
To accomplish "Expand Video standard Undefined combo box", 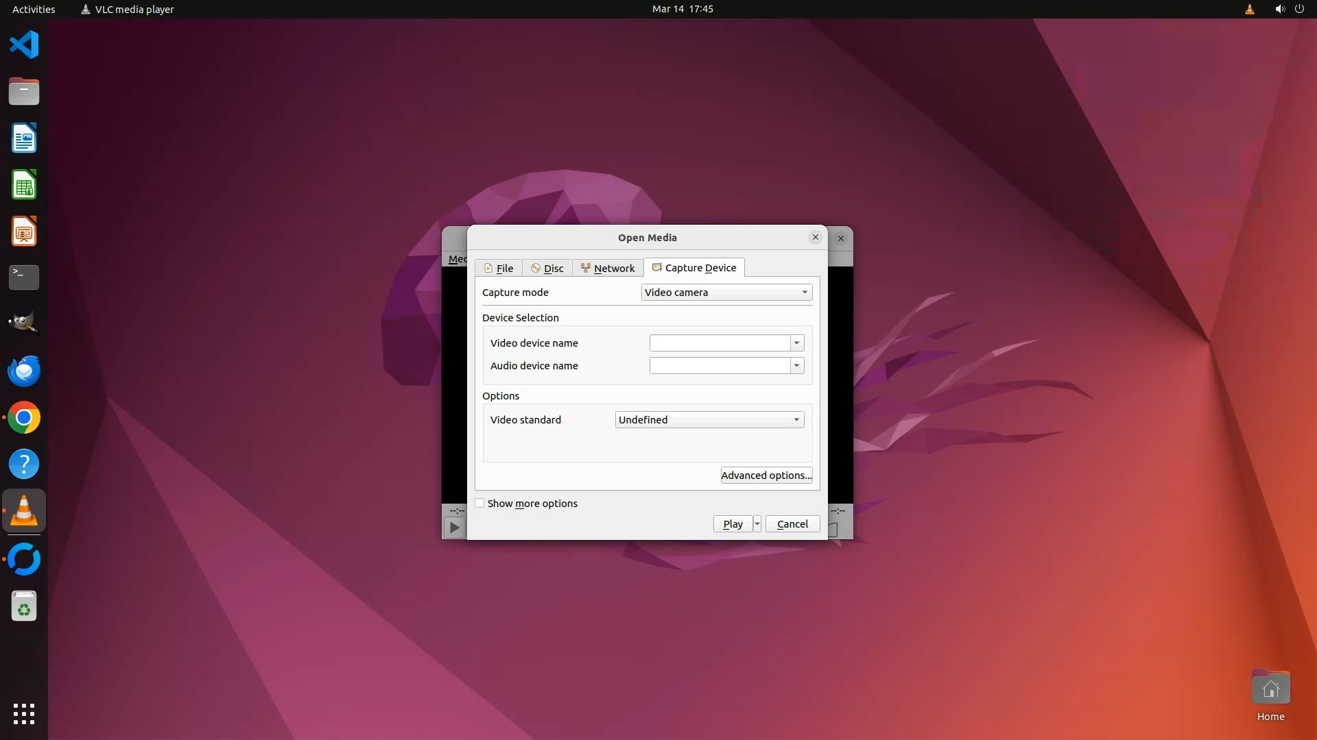I will click(709, 420).
